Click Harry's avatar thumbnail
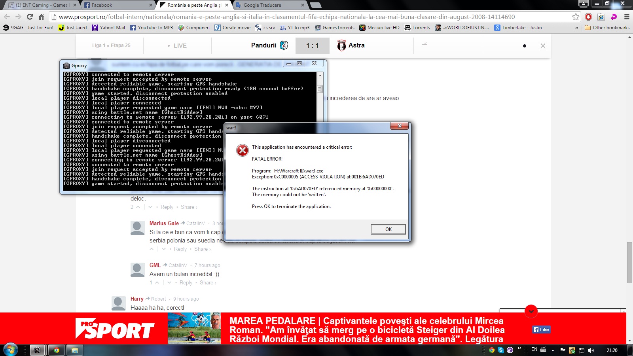Image resolution: width=633 pixels, height=356 pixels. click(x=119, y=303)
